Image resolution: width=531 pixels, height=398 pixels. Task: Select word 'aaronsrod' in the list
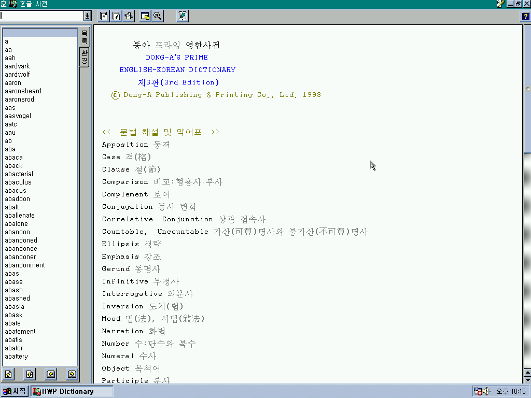coord(19,99)
